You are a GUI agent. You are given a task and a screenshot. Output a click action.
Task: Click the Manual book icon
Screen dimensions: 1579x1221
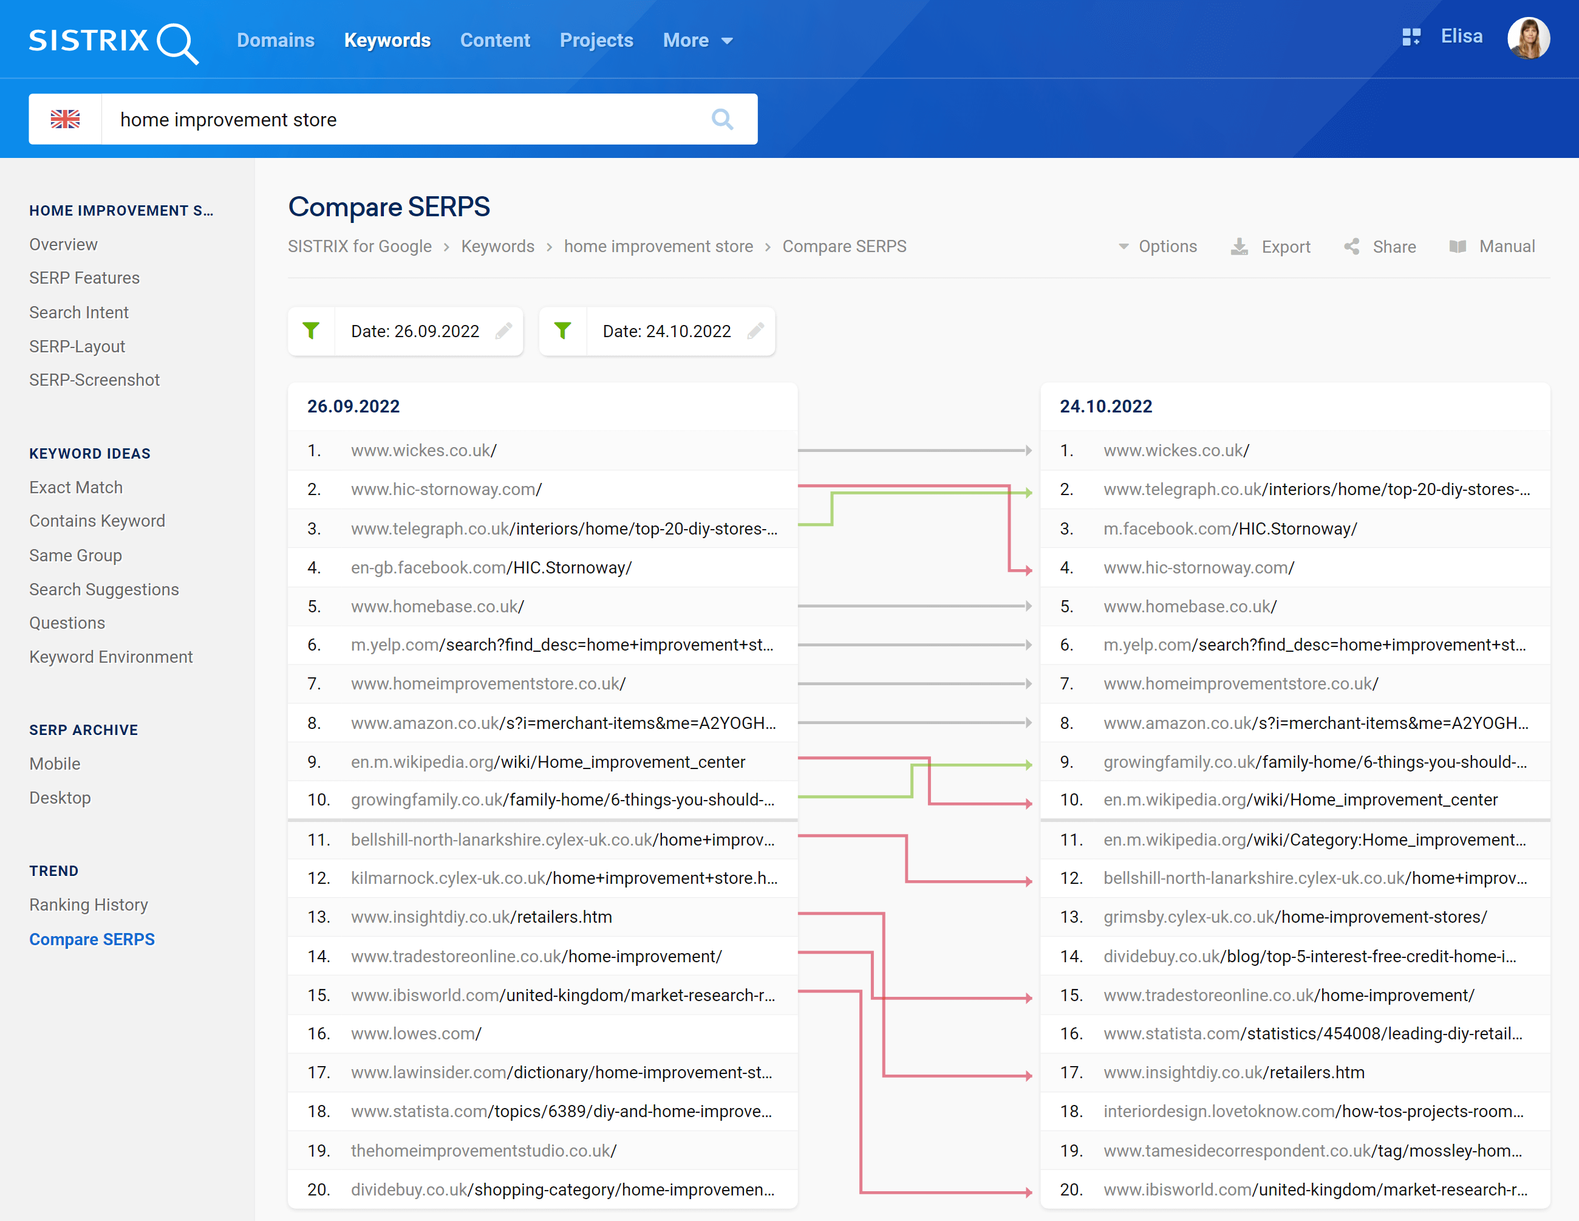(x=1458, y=247)
